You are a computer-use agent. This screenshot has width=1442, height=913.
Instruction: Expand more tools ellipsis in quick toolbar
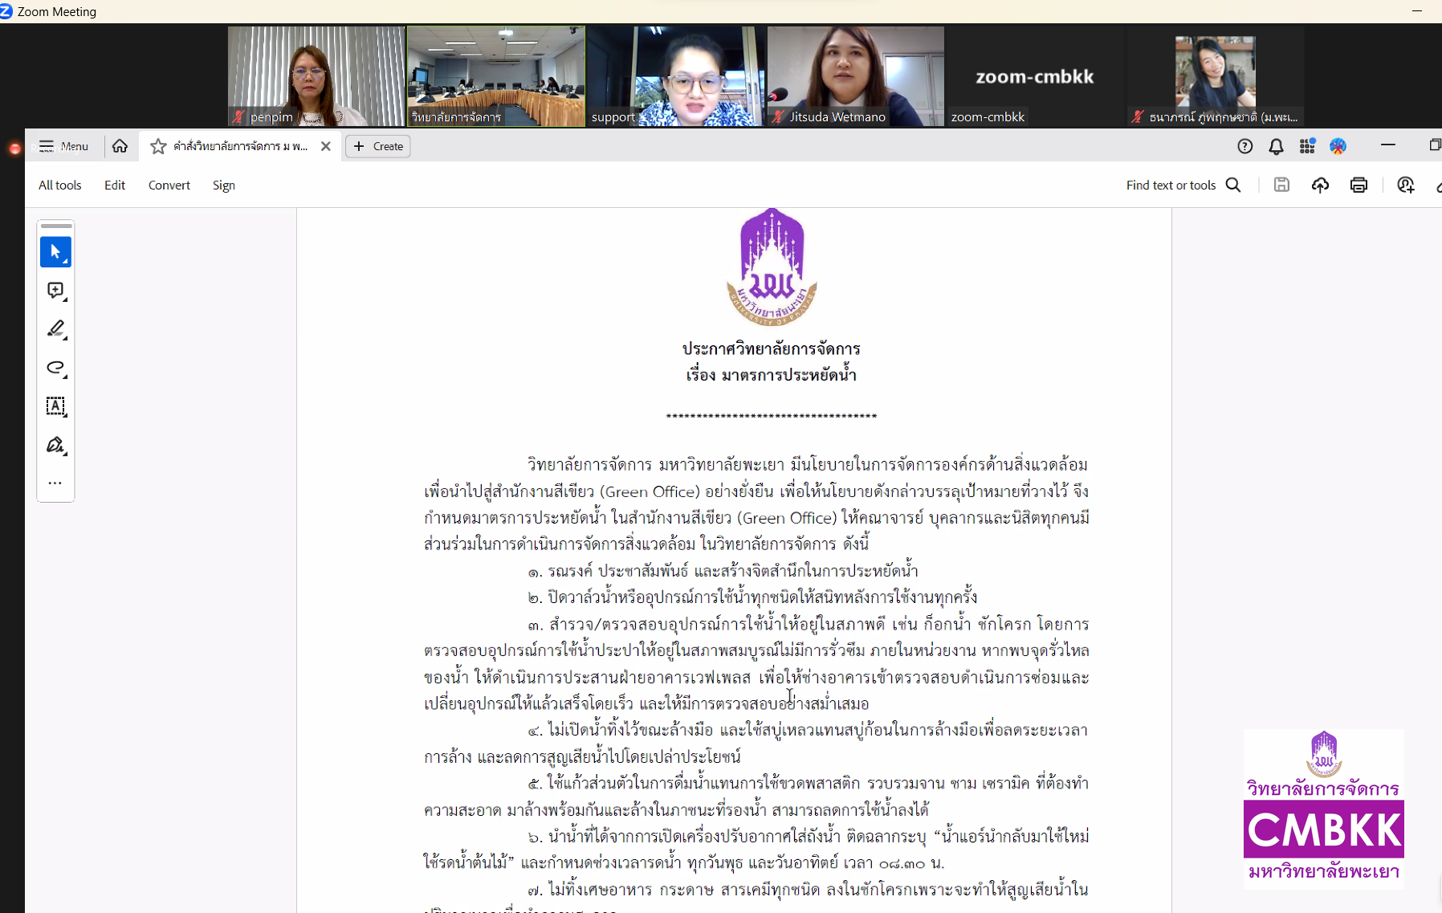(x=55, y=483)
